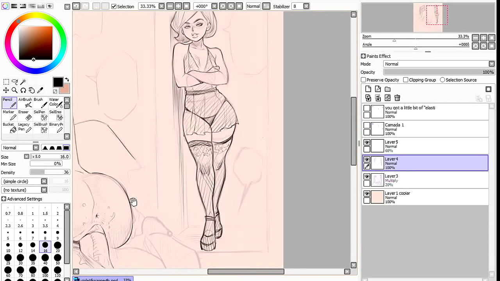This screenshot has height=281, width=500.
Task: Uncheck the Selection checkbox in the toolbar
Action: pyautogui.click(x=114, y=6)
